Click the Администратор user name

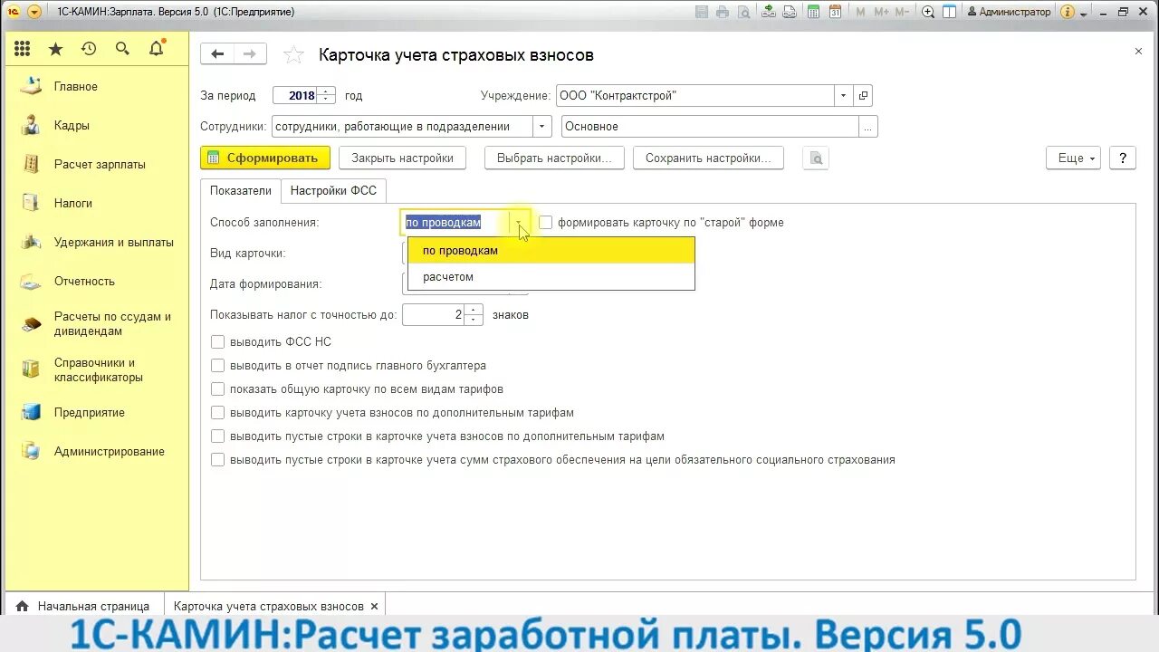pos(1010,12)
